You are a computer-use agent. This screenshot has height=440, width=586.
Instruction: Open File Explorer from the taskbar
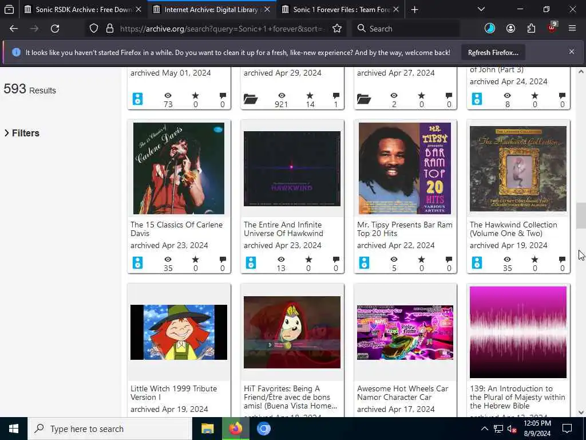[207, 429]
